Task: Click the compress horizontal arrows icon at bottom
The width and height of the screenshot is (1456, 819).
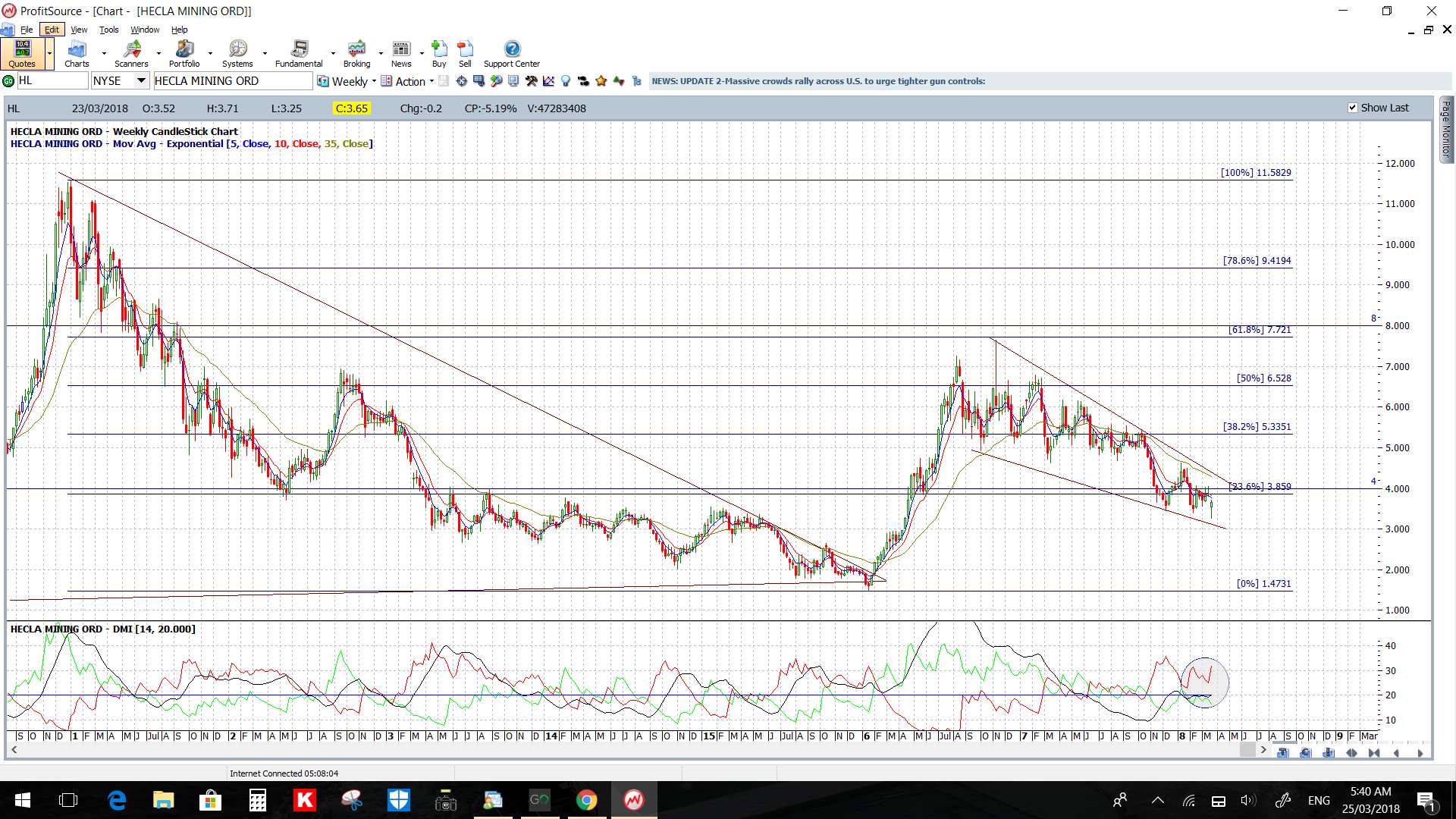Action: coord(1374,753)
